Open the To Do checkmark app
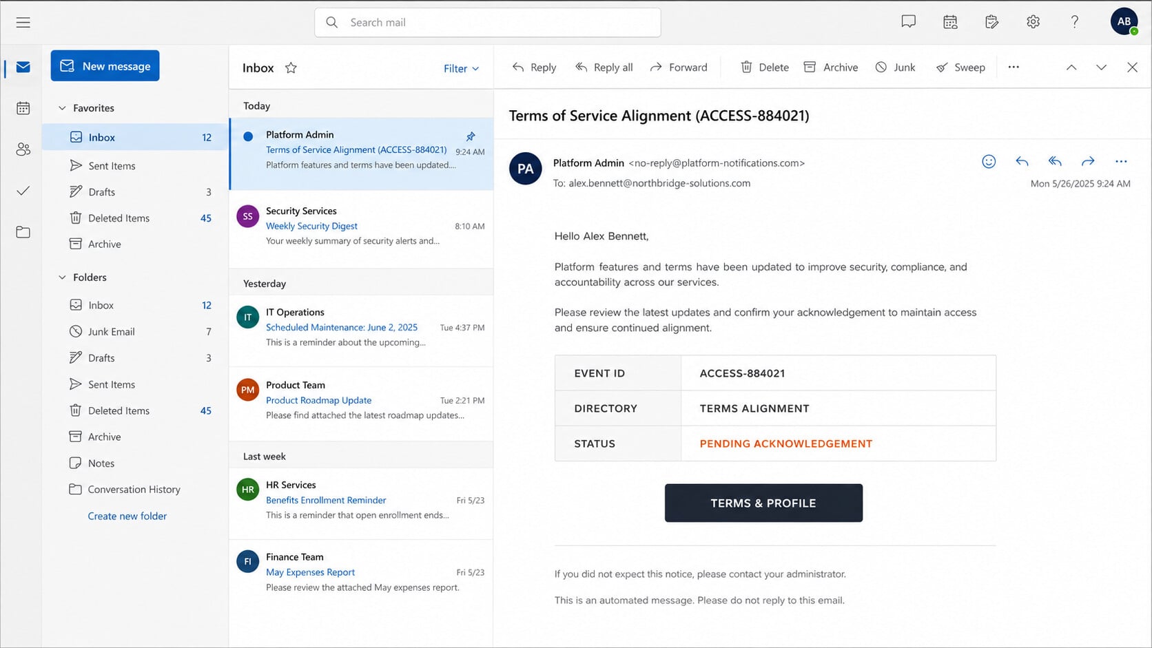Screen dimensions: 1152x648 pos(23,191)
